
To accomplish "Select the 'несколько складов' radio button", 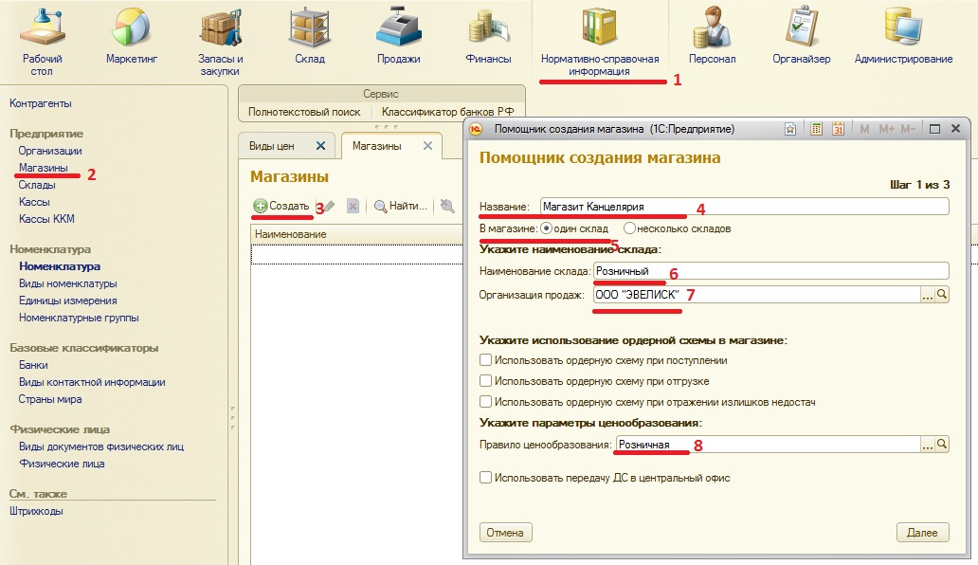I will (x=629, y=228).
